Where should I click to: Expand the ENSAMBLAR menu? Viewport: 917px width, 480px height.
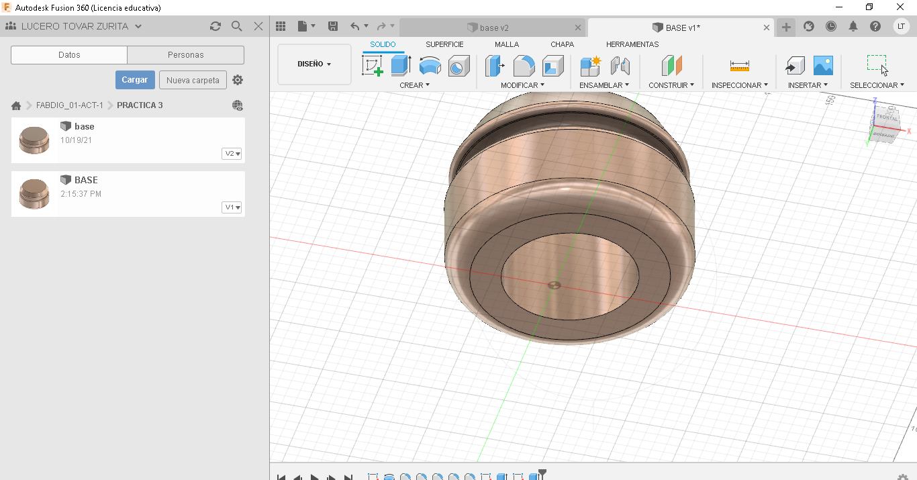click(604, 85)
